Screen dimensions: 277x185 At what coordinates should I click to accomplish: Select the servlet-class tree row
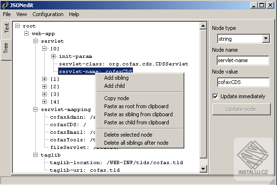[124, 64]
